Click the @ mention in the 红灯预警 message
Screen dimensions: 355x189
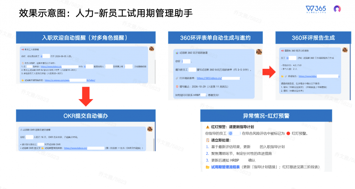click(x=234, y=134)
